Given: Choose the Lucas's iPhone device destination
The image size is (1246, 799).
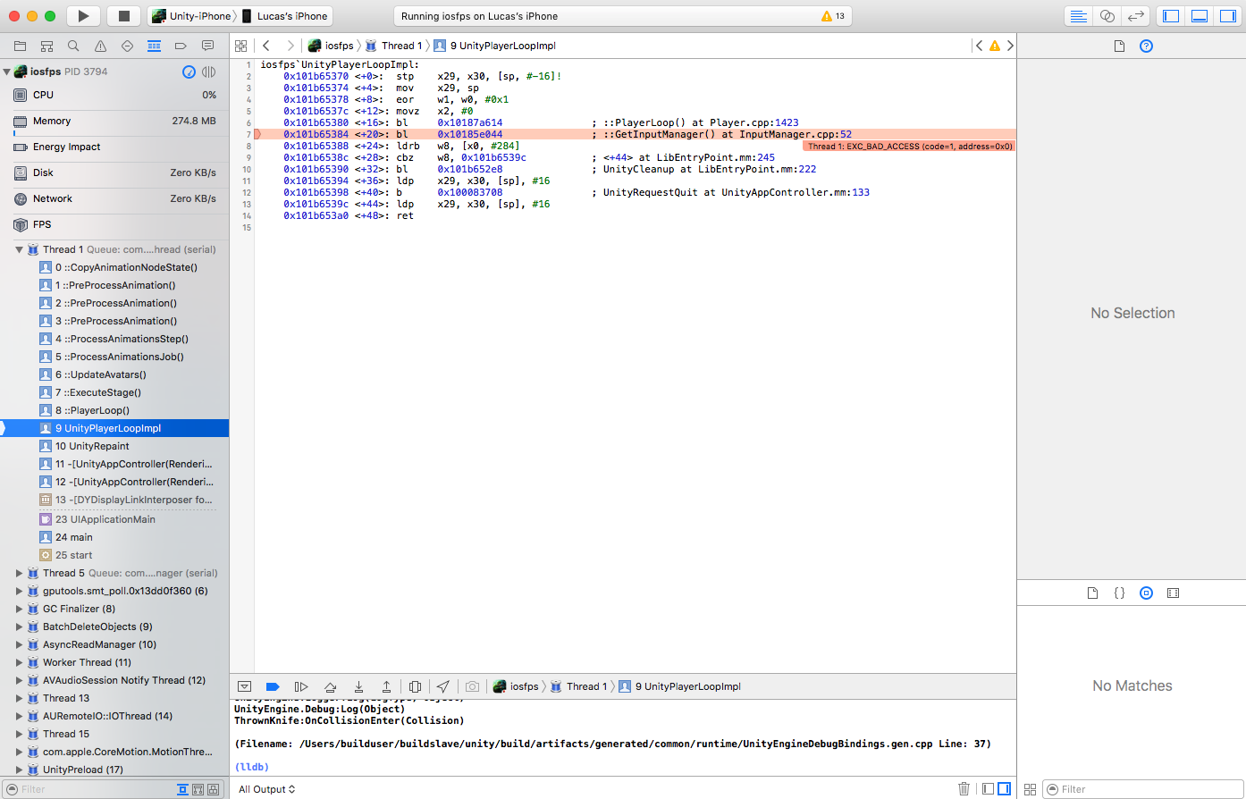Looking at the screenshot, I should [x=285, y=16].
